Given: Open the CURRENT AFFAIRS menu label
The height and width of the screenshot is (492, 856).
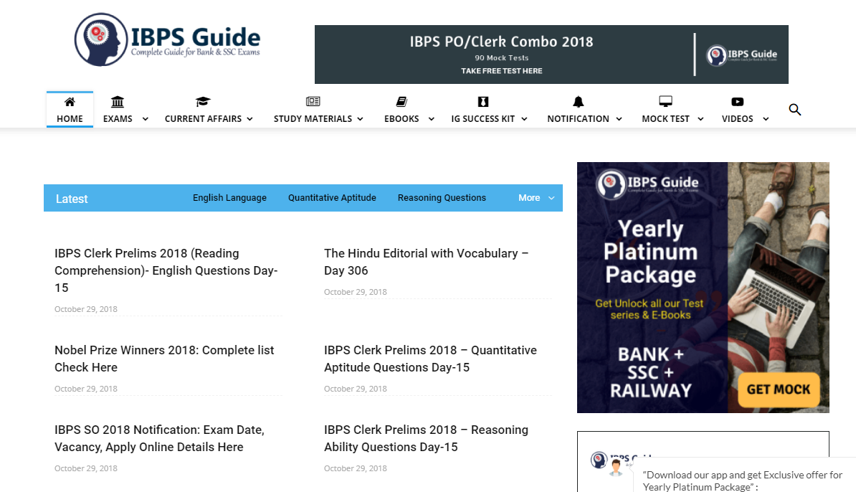Looking at the screenshot, I should click(203, 119).
